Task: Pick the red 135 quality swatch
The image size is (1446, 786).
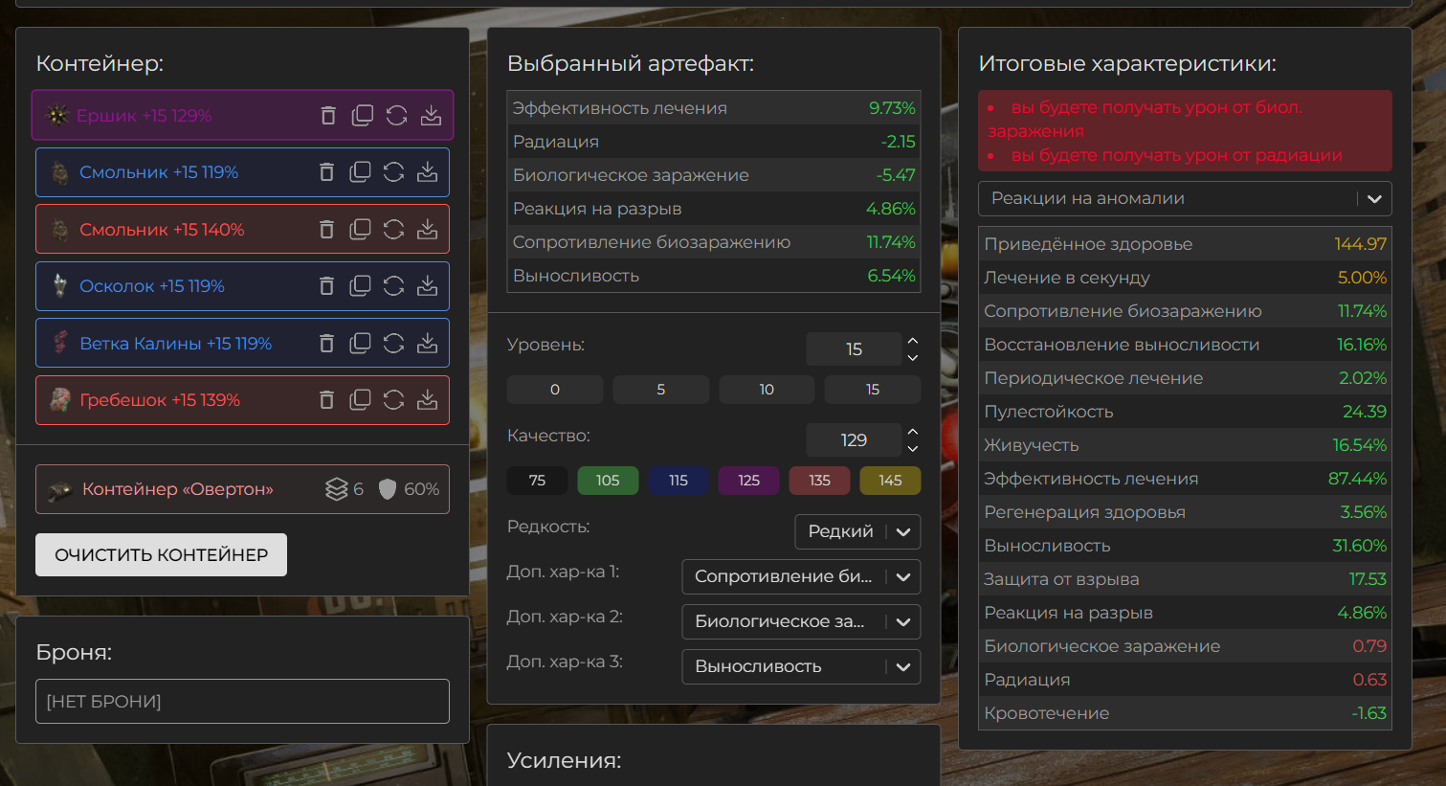Action: [x=820, y=481]
